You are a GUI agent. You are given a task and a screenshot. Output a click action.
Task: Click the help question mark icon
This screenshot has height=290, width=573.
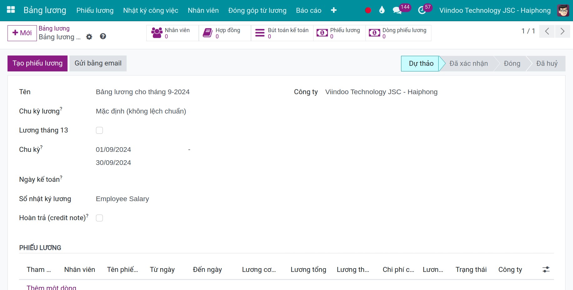pyautogui.click(x=103, y=36)
